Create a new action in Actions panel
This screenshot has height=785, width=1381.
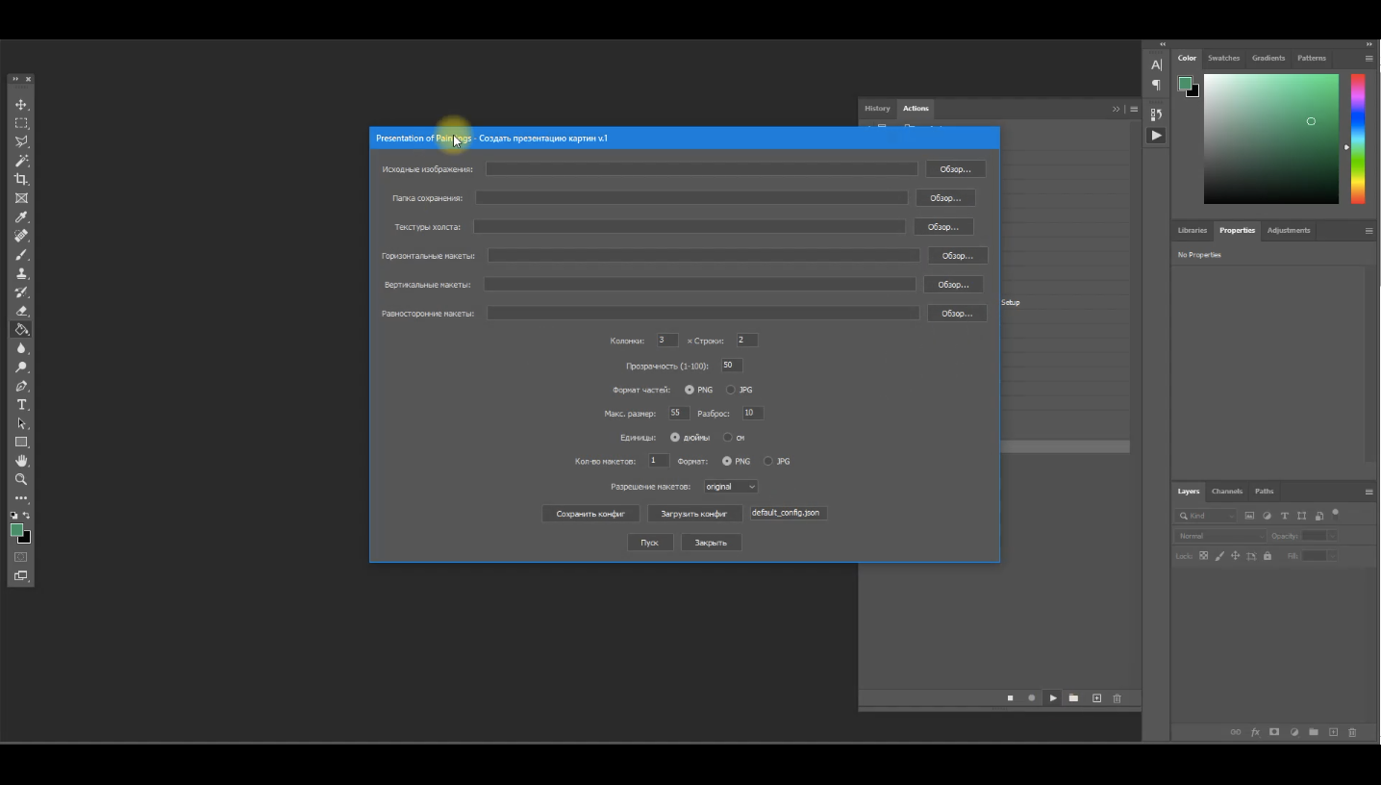tap(1096, 698)
